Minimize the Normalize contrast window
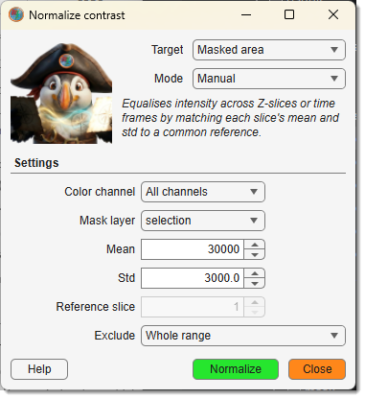 (x=246, y=14)
